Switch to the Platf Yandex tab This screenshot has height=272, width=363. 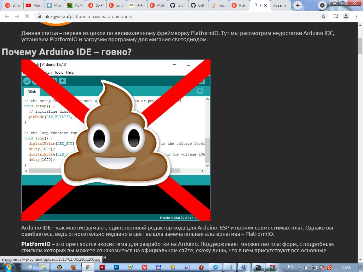click(240, 5)
